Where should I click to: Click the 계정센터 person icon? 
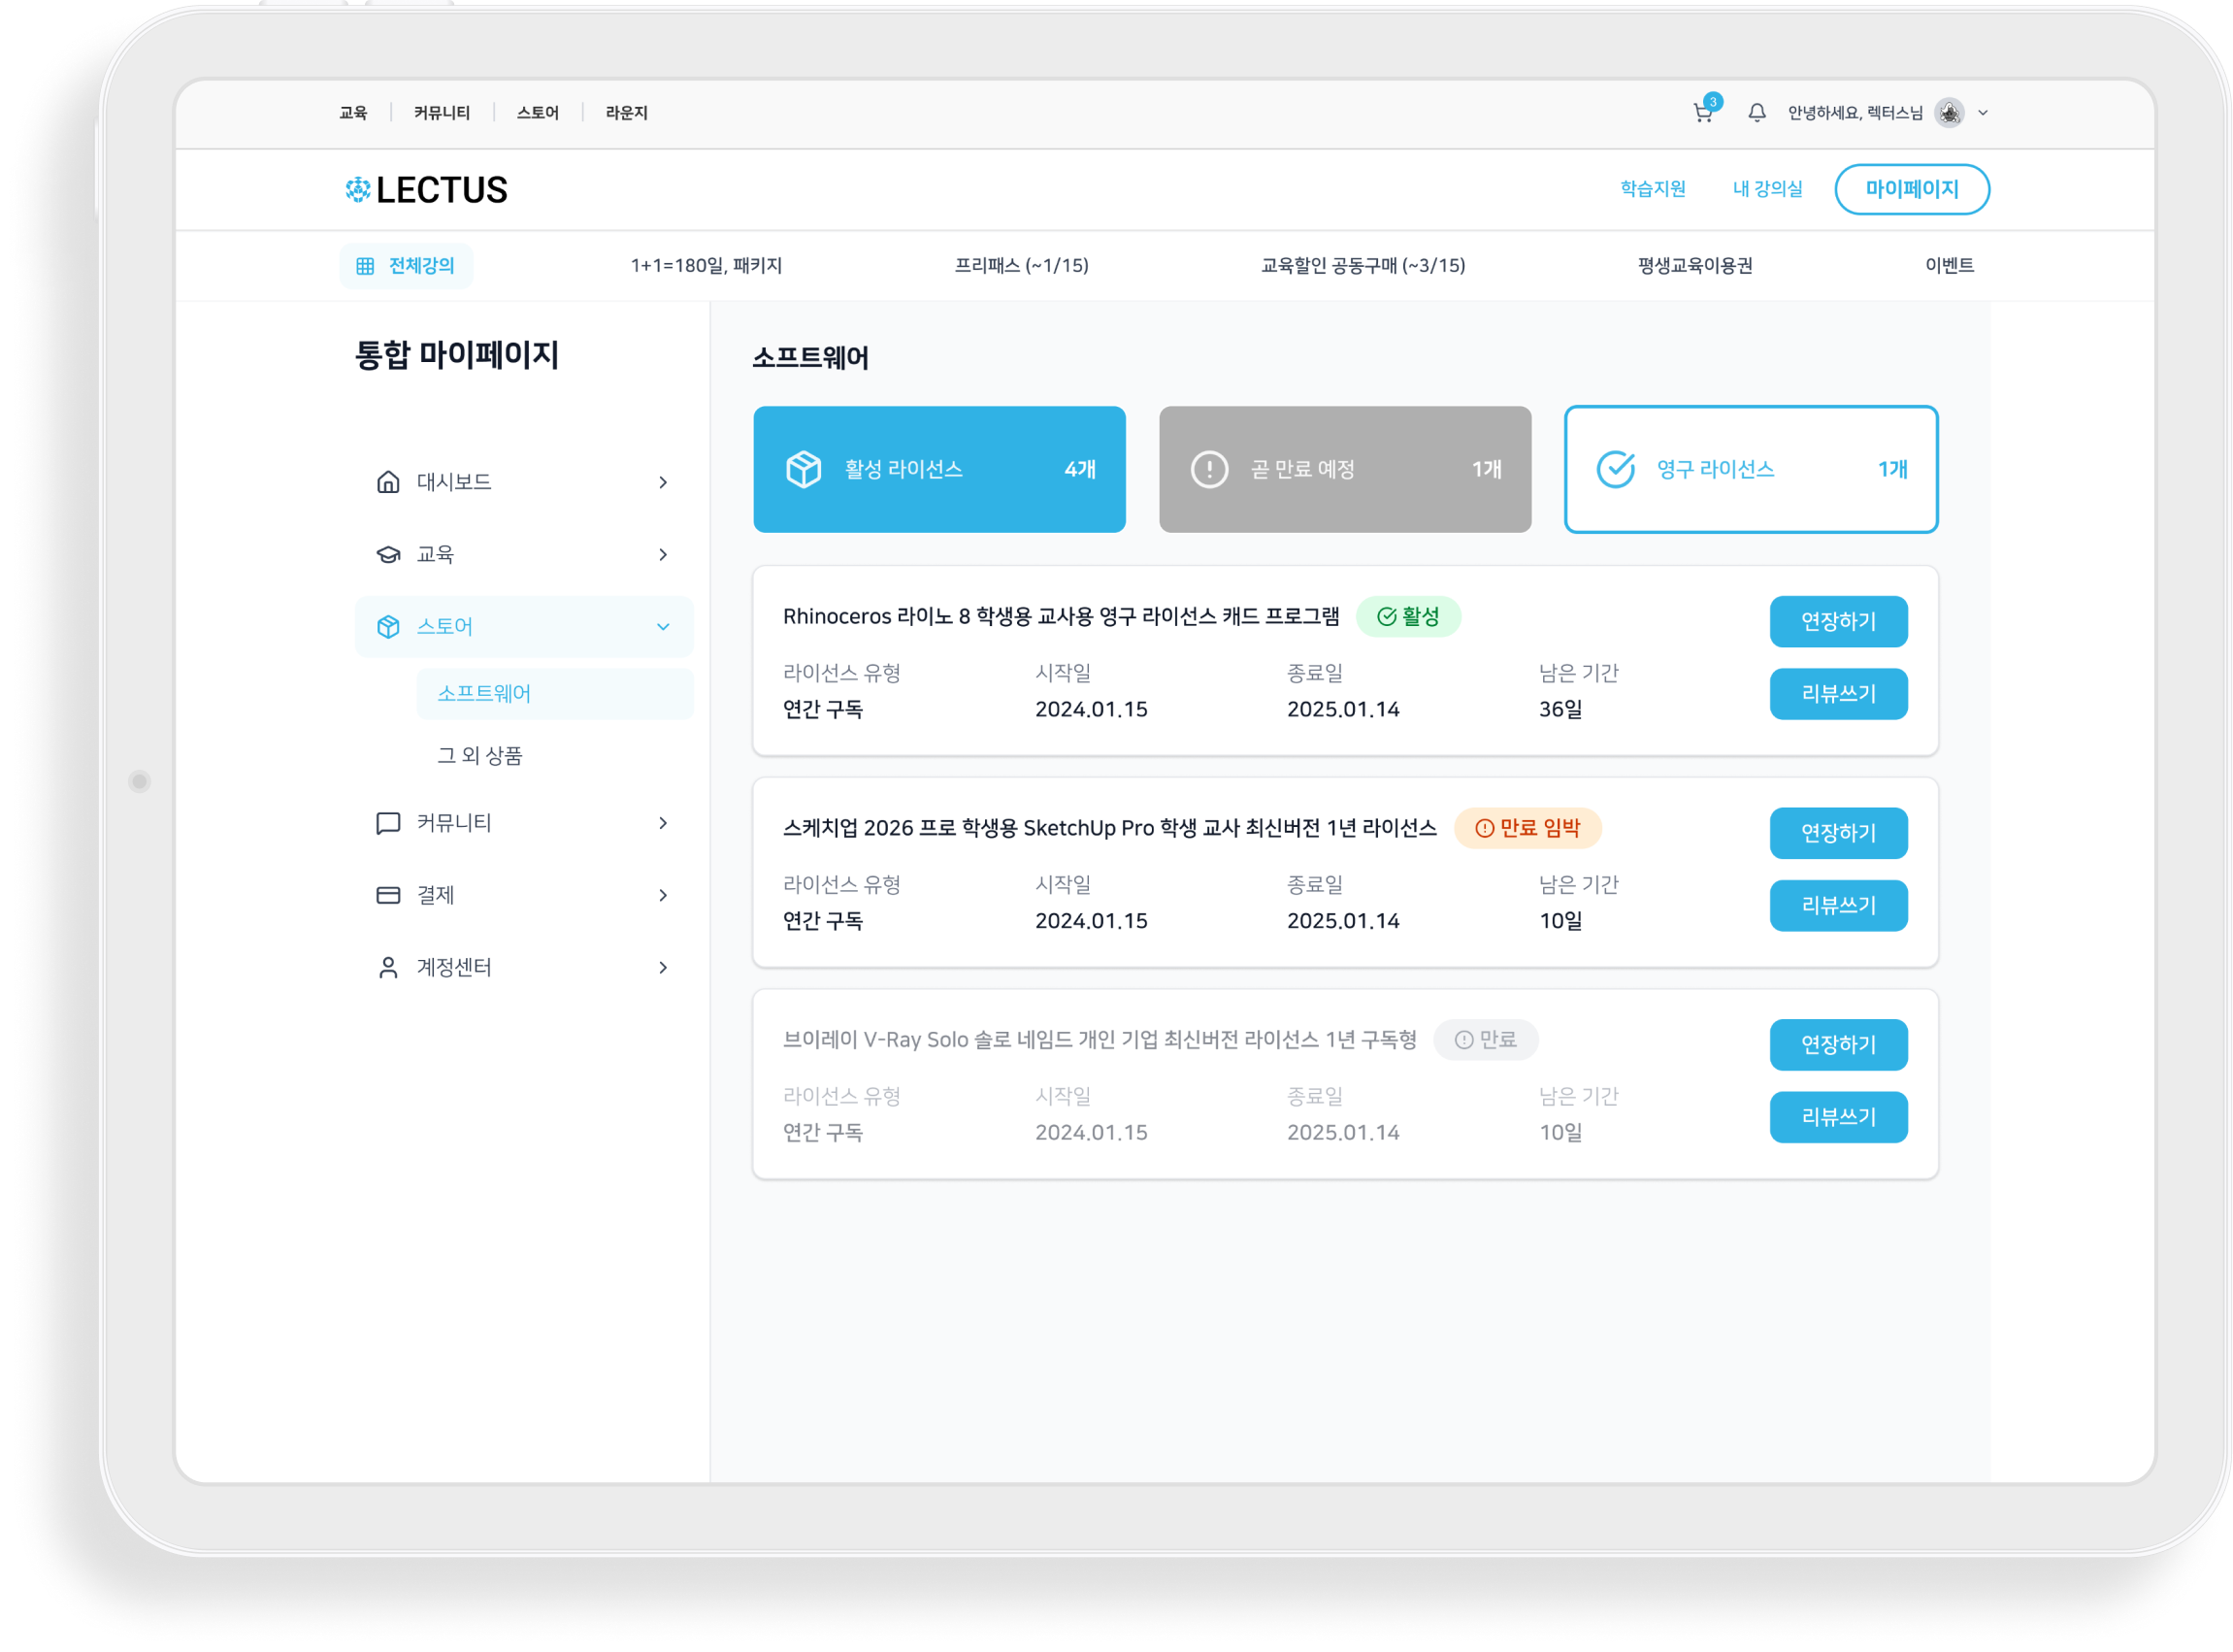388,967
